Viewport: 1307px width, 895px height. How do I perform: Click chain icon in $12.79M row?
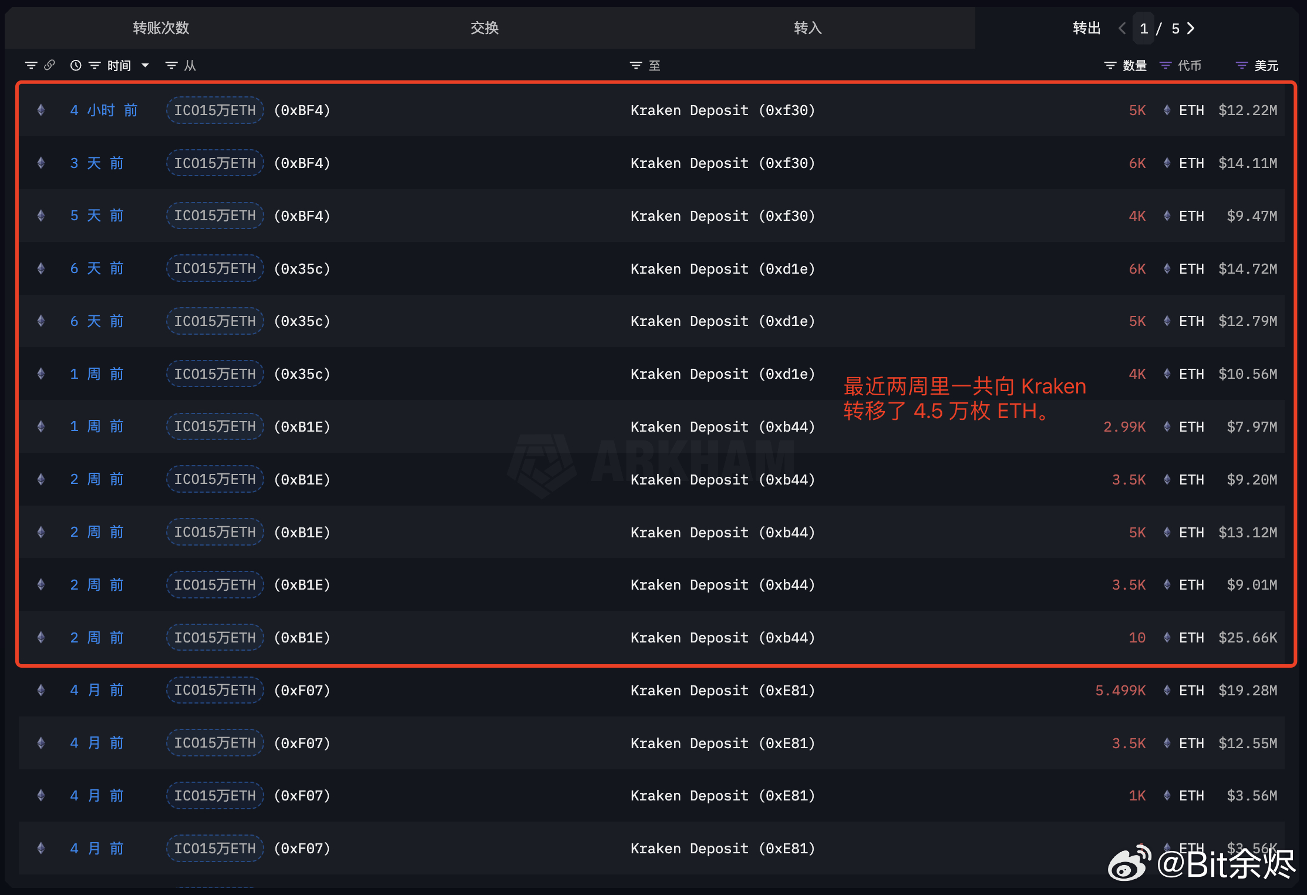41,321
